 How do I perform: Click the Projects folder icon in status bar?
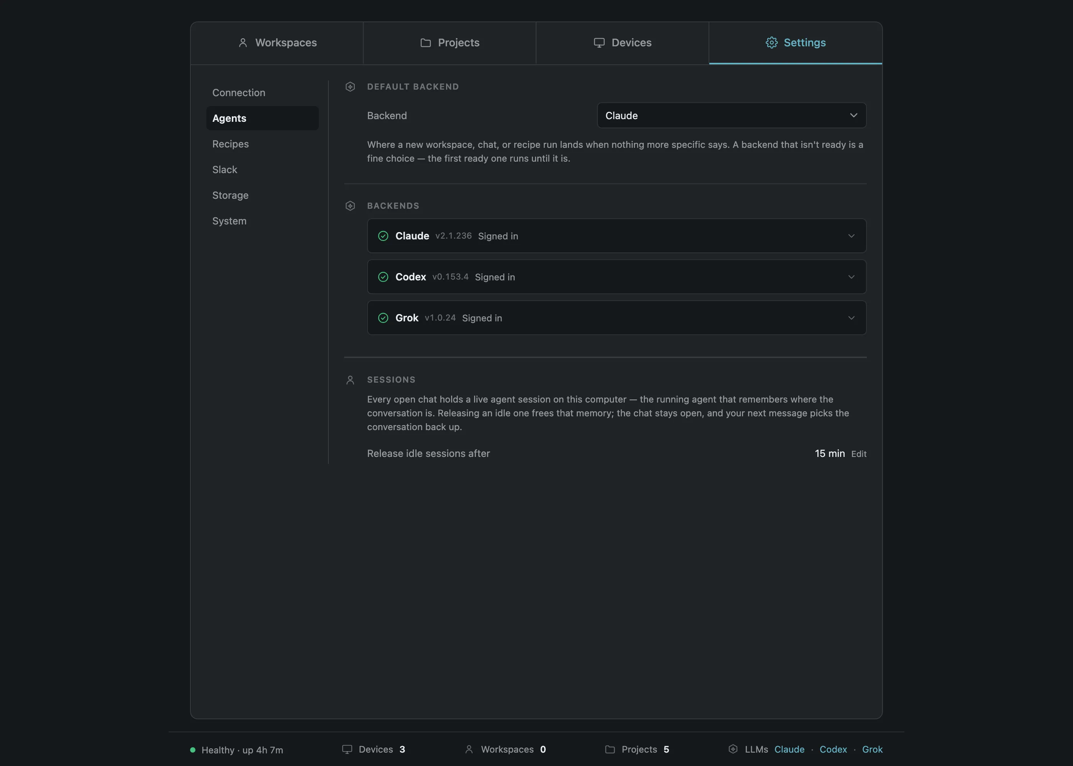[x=610, y=750]
